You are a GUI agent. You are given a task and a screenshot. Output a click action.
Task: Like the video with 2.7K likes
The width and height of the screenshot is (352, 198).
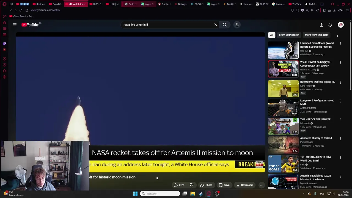coord(179,185)
